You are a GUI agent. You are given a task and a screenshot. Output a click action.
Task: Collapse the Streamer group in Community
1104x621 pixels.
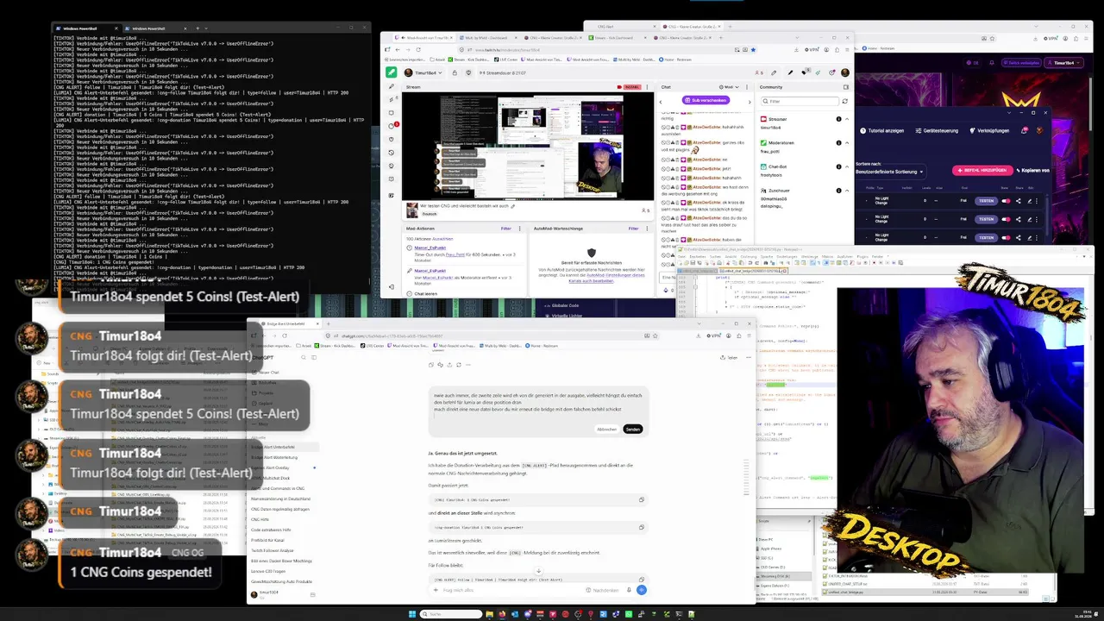point(845,119)
